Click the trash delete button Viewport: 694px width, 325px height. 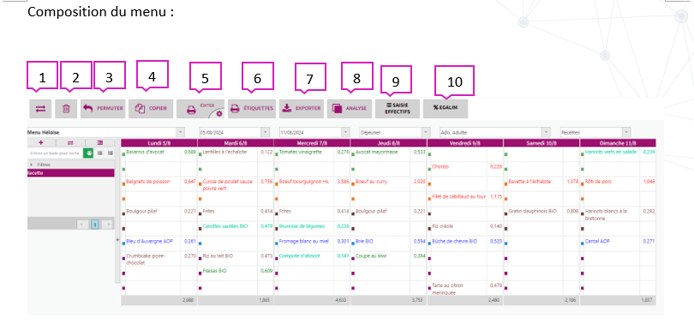(66, 109)
